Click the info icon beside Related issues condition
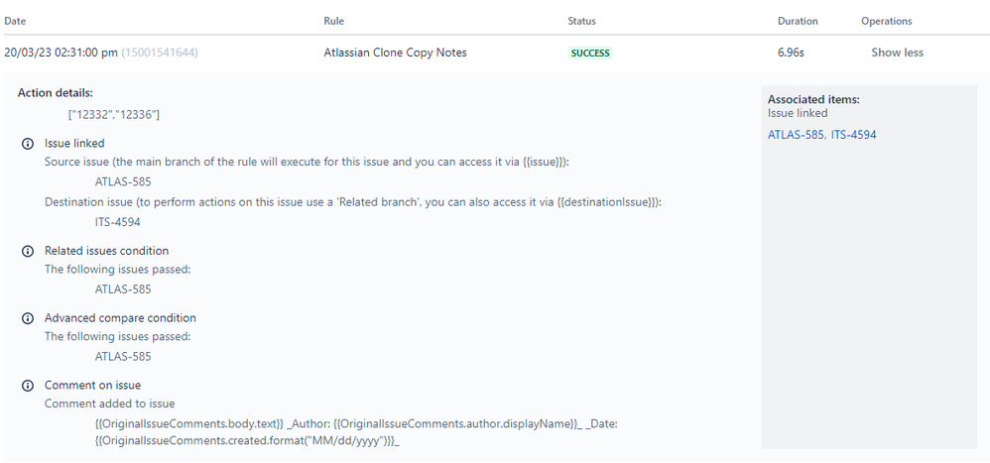This screenshot has width=990, height=463. click(27, 251)
